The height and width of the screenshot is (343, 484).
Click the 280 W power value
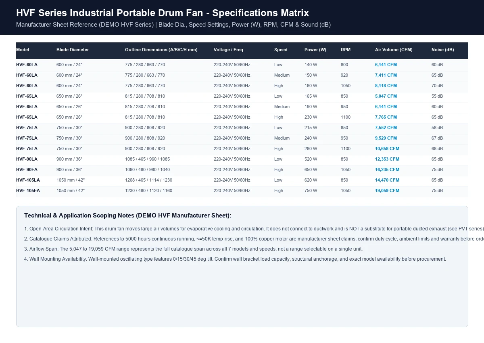coord(311,148)
